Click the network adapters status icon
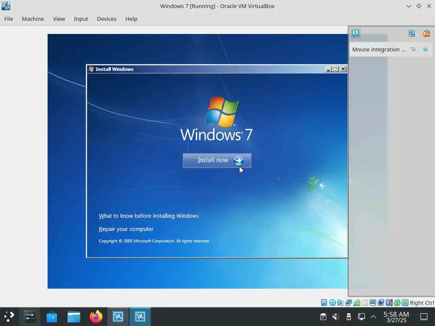This screenshot has width=435, height=326. (348, 302)
